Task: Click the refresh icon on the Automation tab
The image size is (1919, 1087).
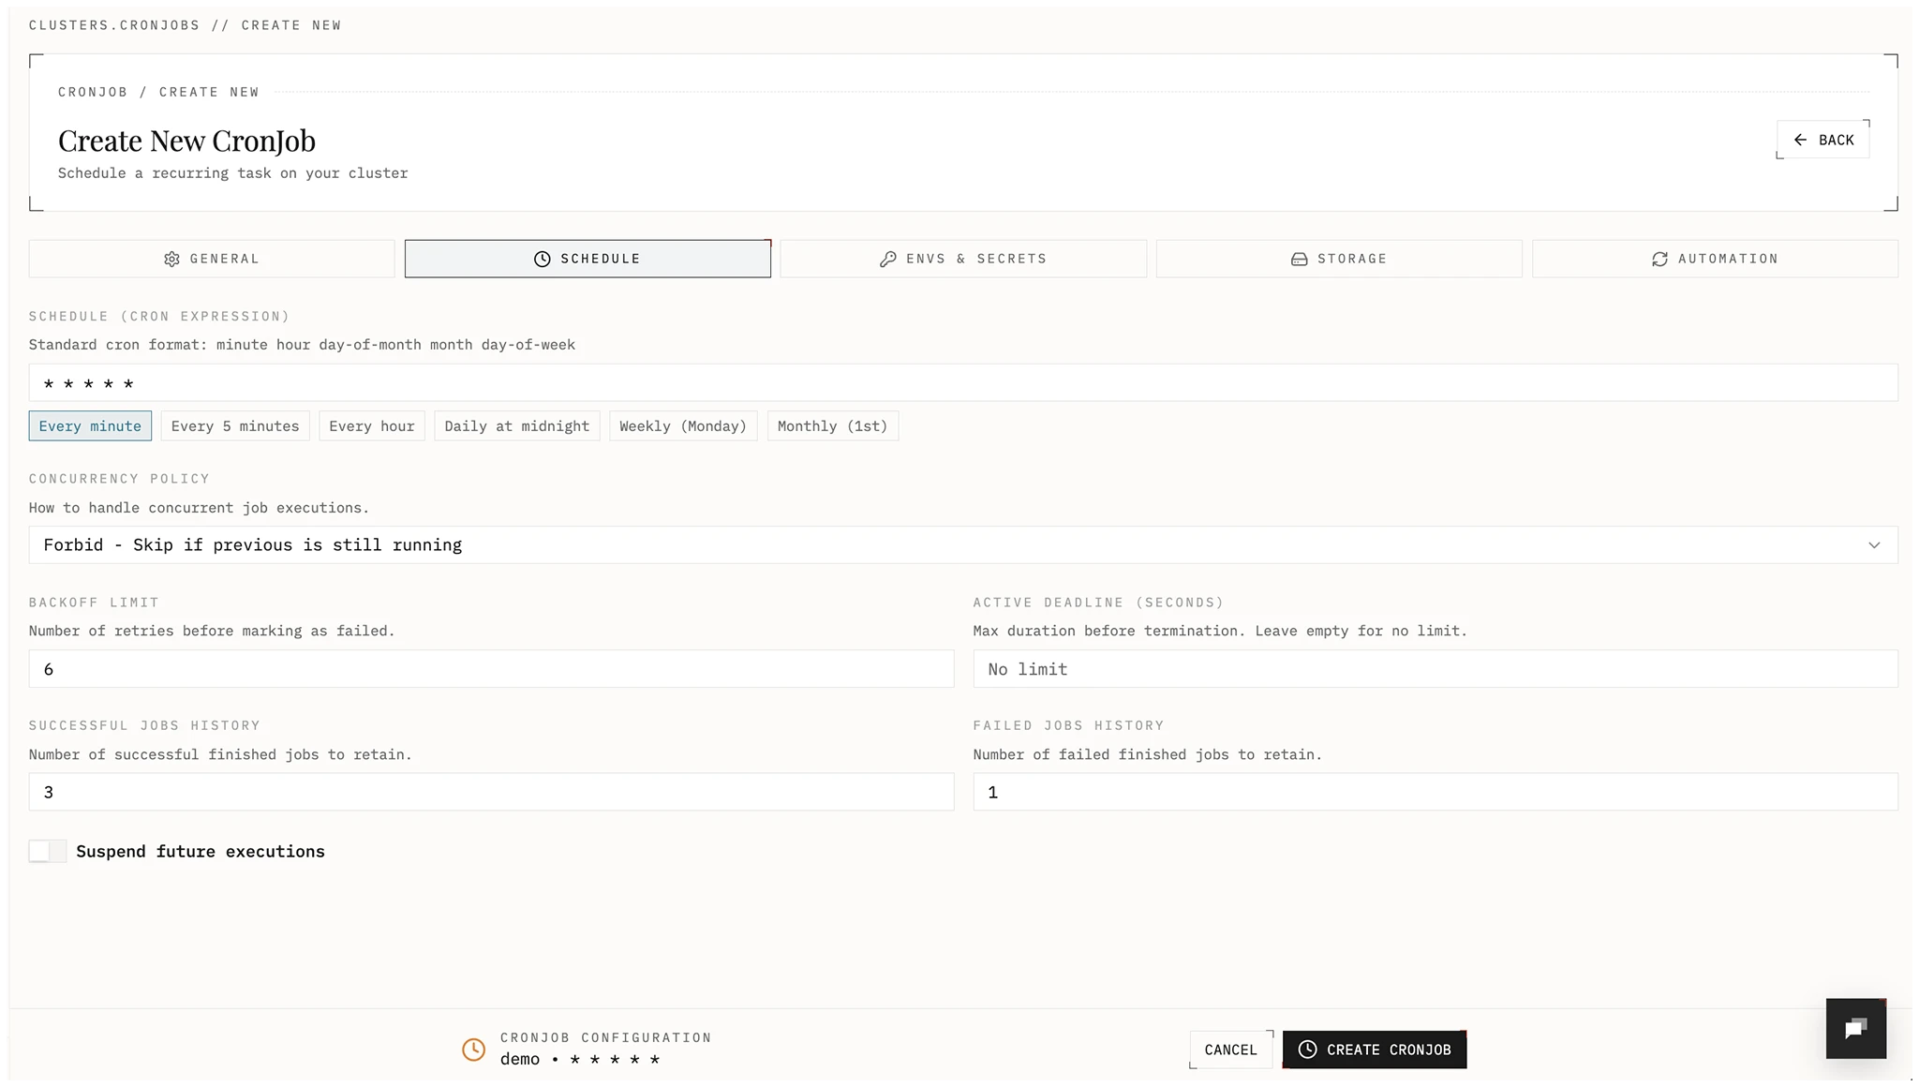Action: pyautogui.click(x=1659, y=259)
